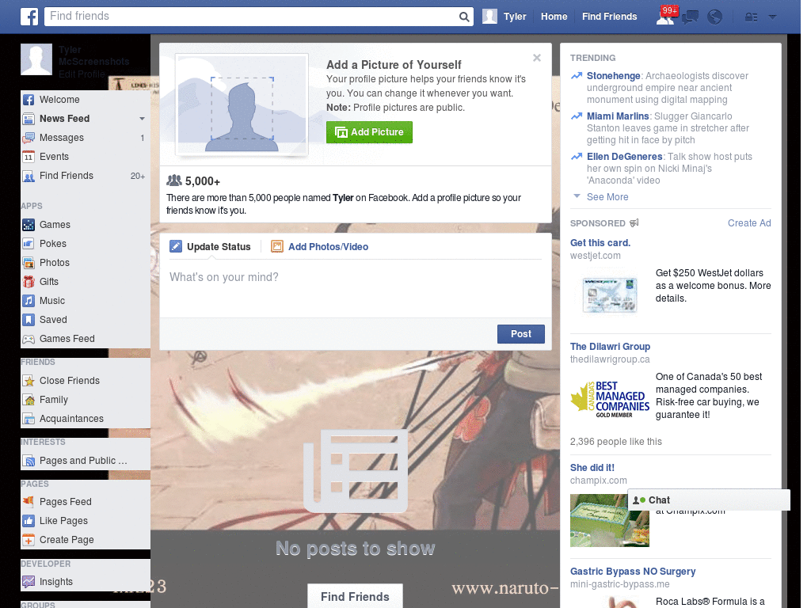Click profile avatar thumbnail in sidebar
Viewport: 811px width, 608px height.
(36, 59)
